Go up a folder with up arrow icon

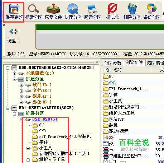pyautogui.click(x=107, y=70)
